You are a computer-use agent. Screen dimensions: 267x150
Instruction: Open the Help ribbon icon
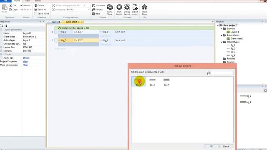(93, 14)
